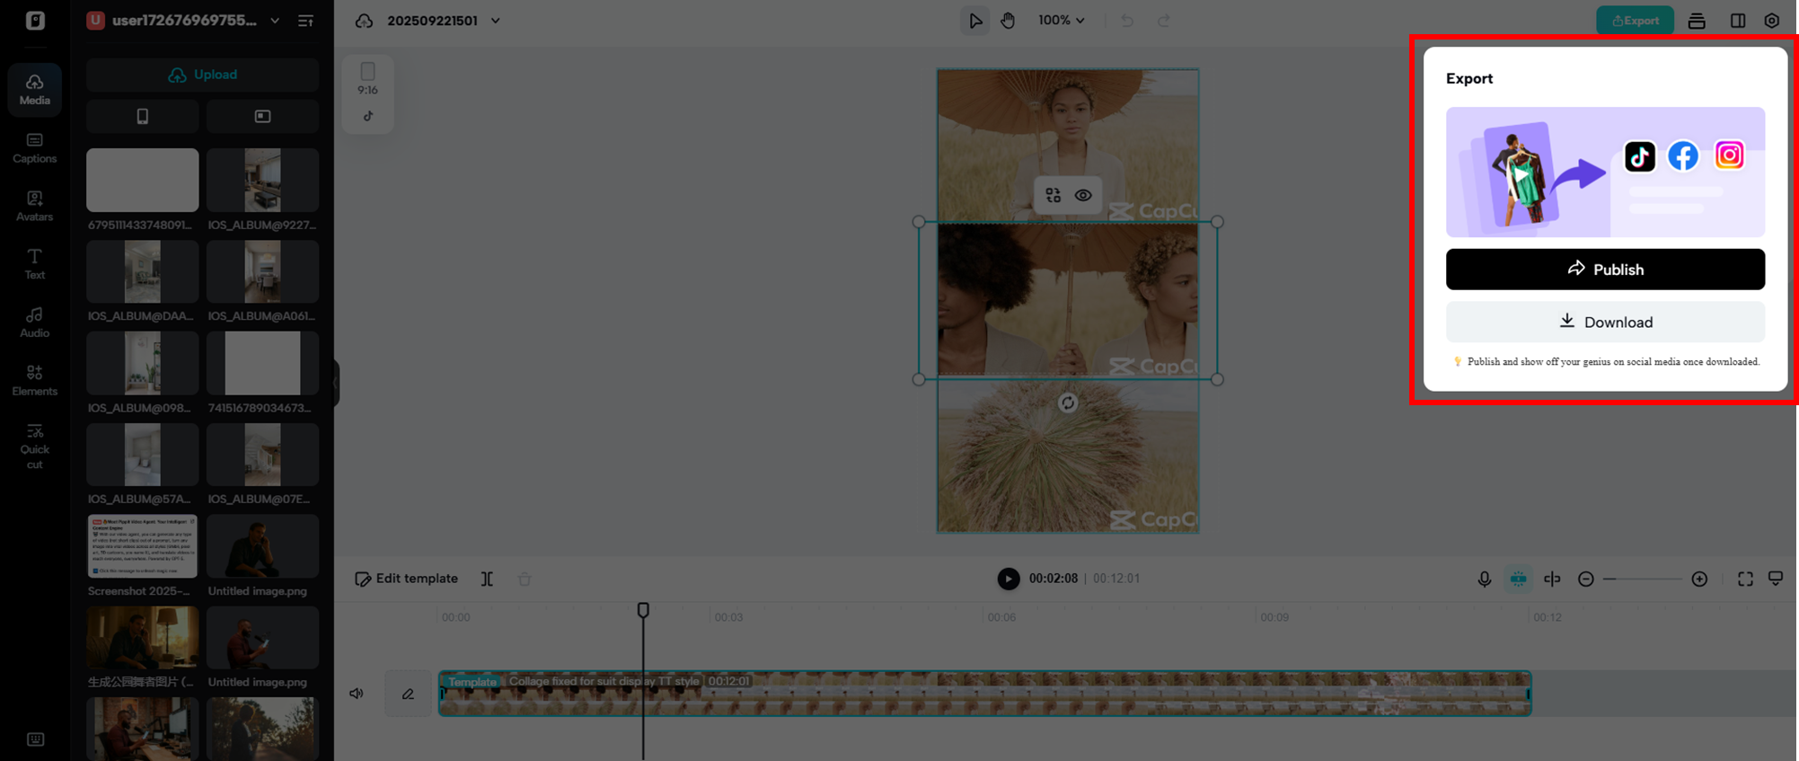
Task: Play the video preview
Action: point(1009,579)
